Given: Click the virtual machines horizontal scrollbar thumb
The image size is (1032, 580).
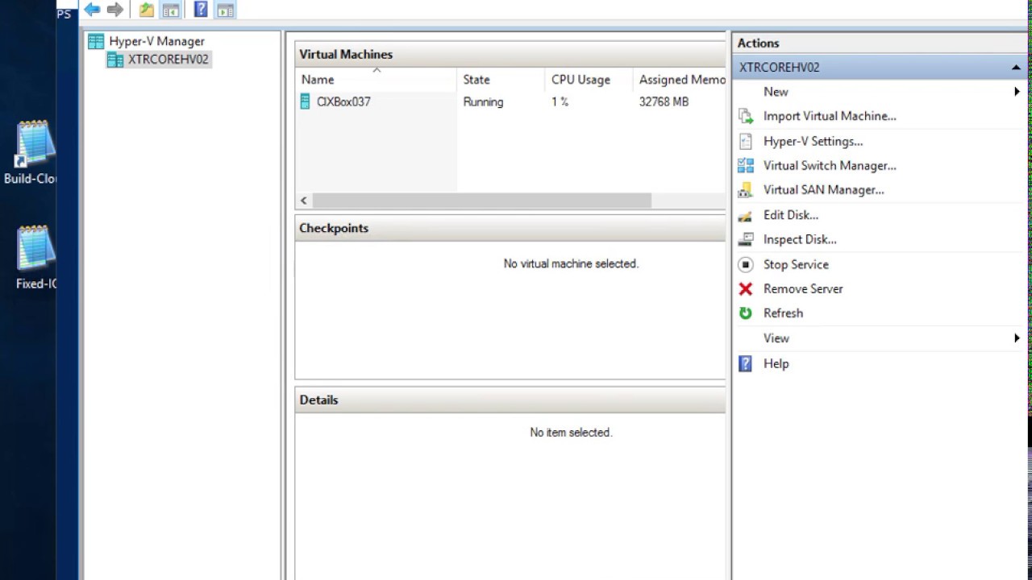Looking at the screenshot, I should [481, 201].
